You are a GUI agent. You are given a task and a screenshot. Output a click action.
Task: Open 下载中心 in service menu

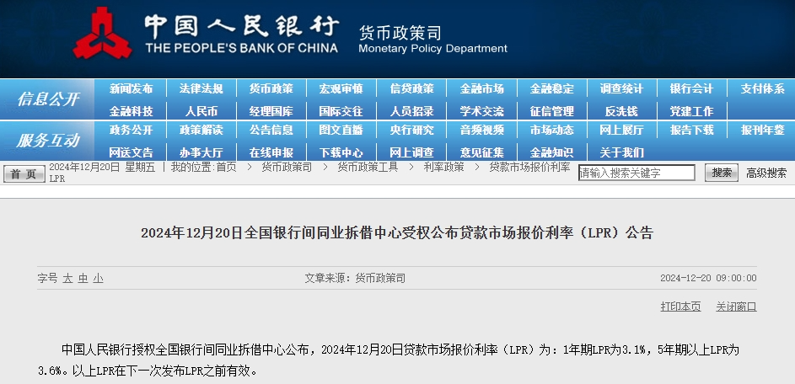pyautogui.click(x=341, y=152)
